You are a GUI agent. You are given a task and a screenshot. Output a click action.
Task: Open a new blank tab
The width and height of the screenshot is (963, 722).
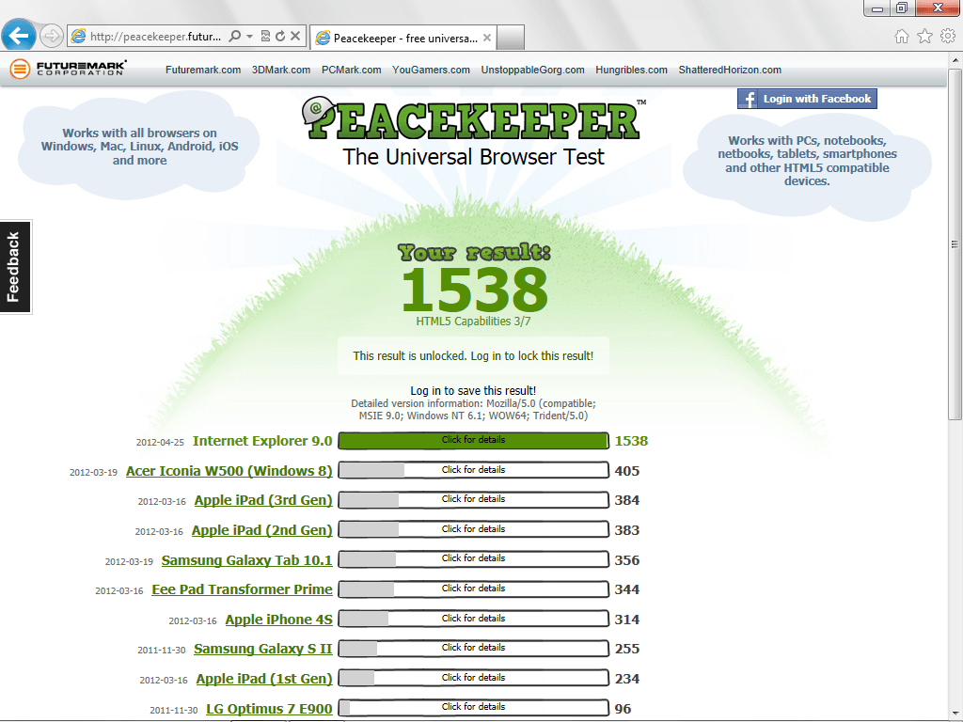pos(511,38)
